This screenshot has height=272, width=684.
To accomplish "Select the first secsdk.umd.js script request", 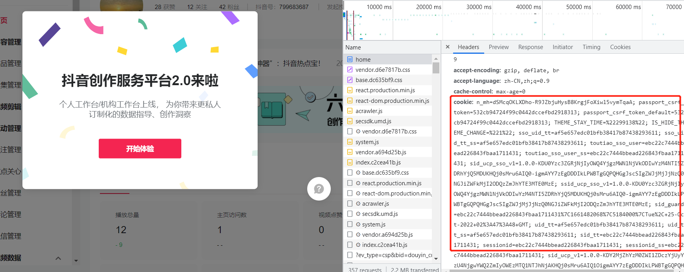I will coord(388,121).
